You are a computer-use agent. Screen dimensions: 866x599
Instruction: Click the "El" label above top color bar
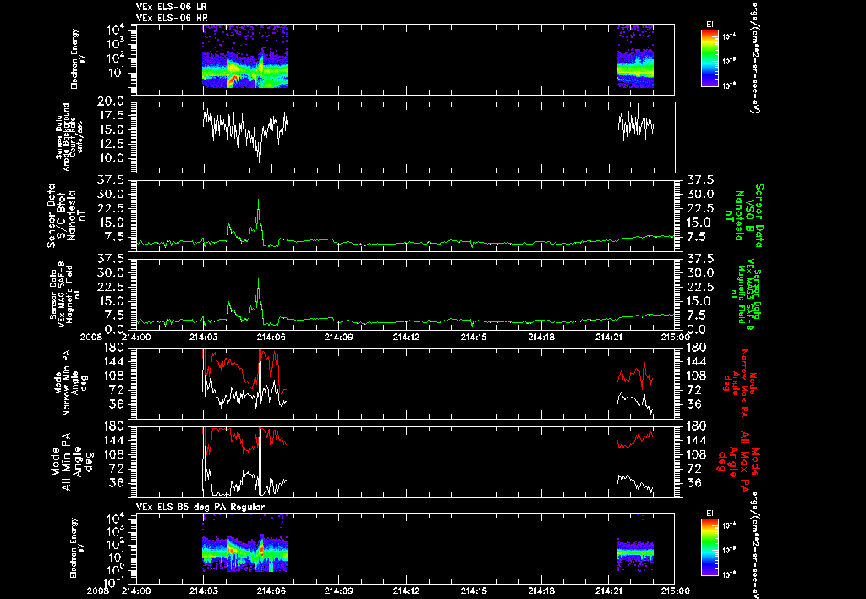(x=710, y=25)
